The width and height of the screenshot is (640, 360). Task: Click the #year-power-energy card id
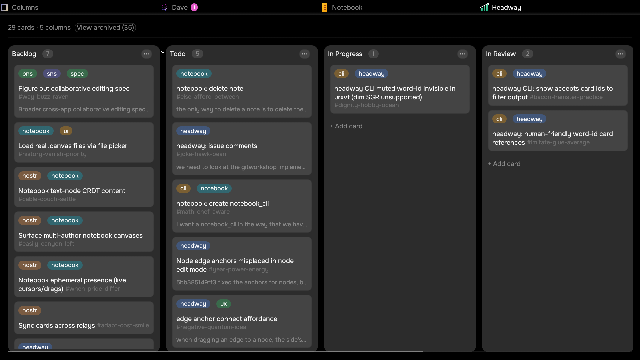239,269
